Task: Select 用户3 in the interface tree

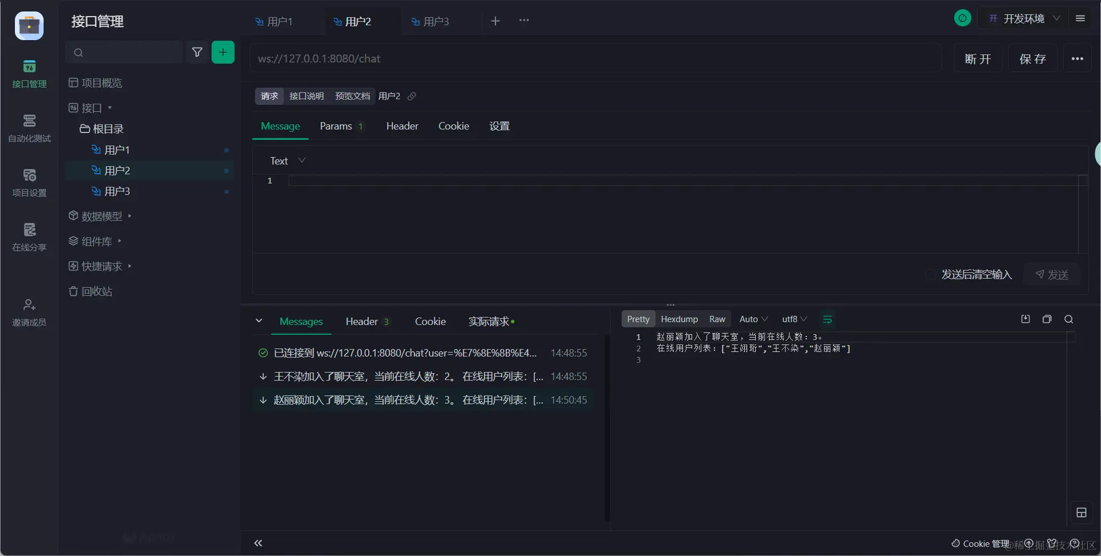Action: (x=149, y=191)
